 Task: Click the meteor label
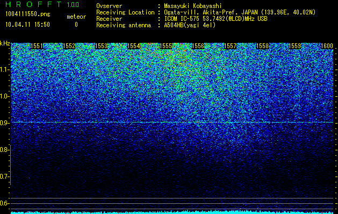(76, 17)
